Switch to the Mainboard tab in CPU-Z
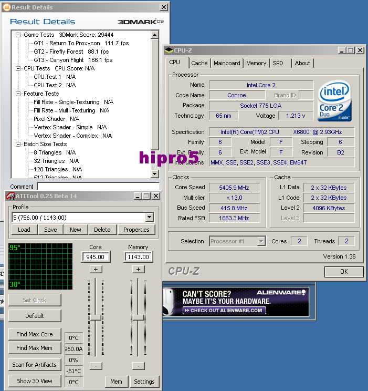368x391 pixels. point(227,63)
